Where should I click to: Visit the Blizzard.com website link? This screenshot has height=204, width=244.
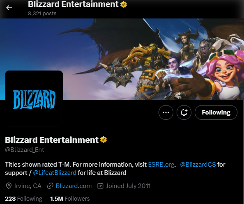click(74, 186)
